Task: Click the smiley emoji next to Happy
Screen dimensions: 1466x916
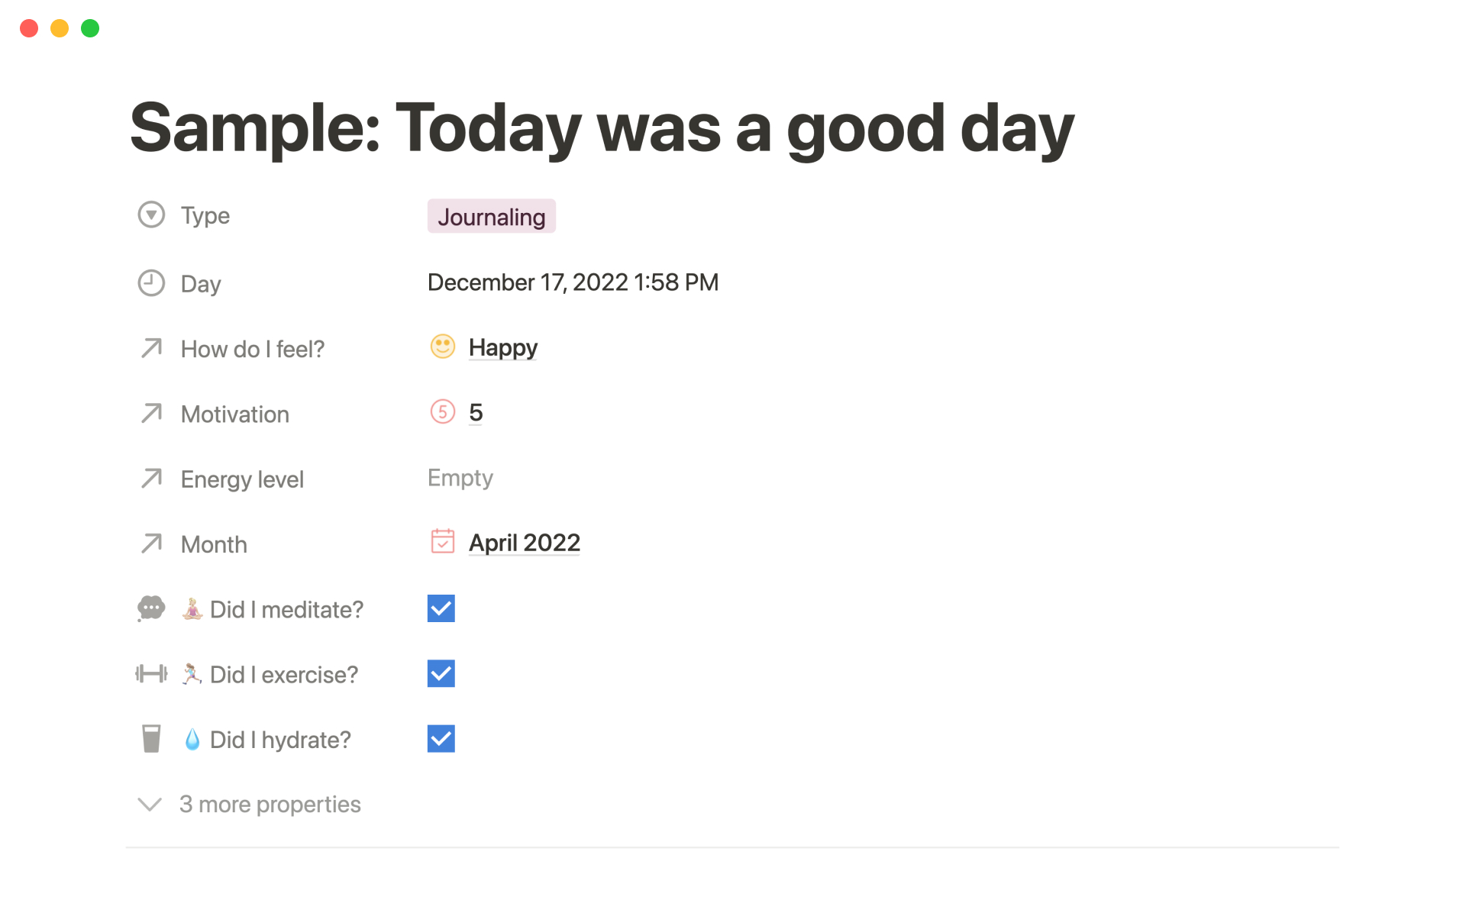Action: [443, 347]
